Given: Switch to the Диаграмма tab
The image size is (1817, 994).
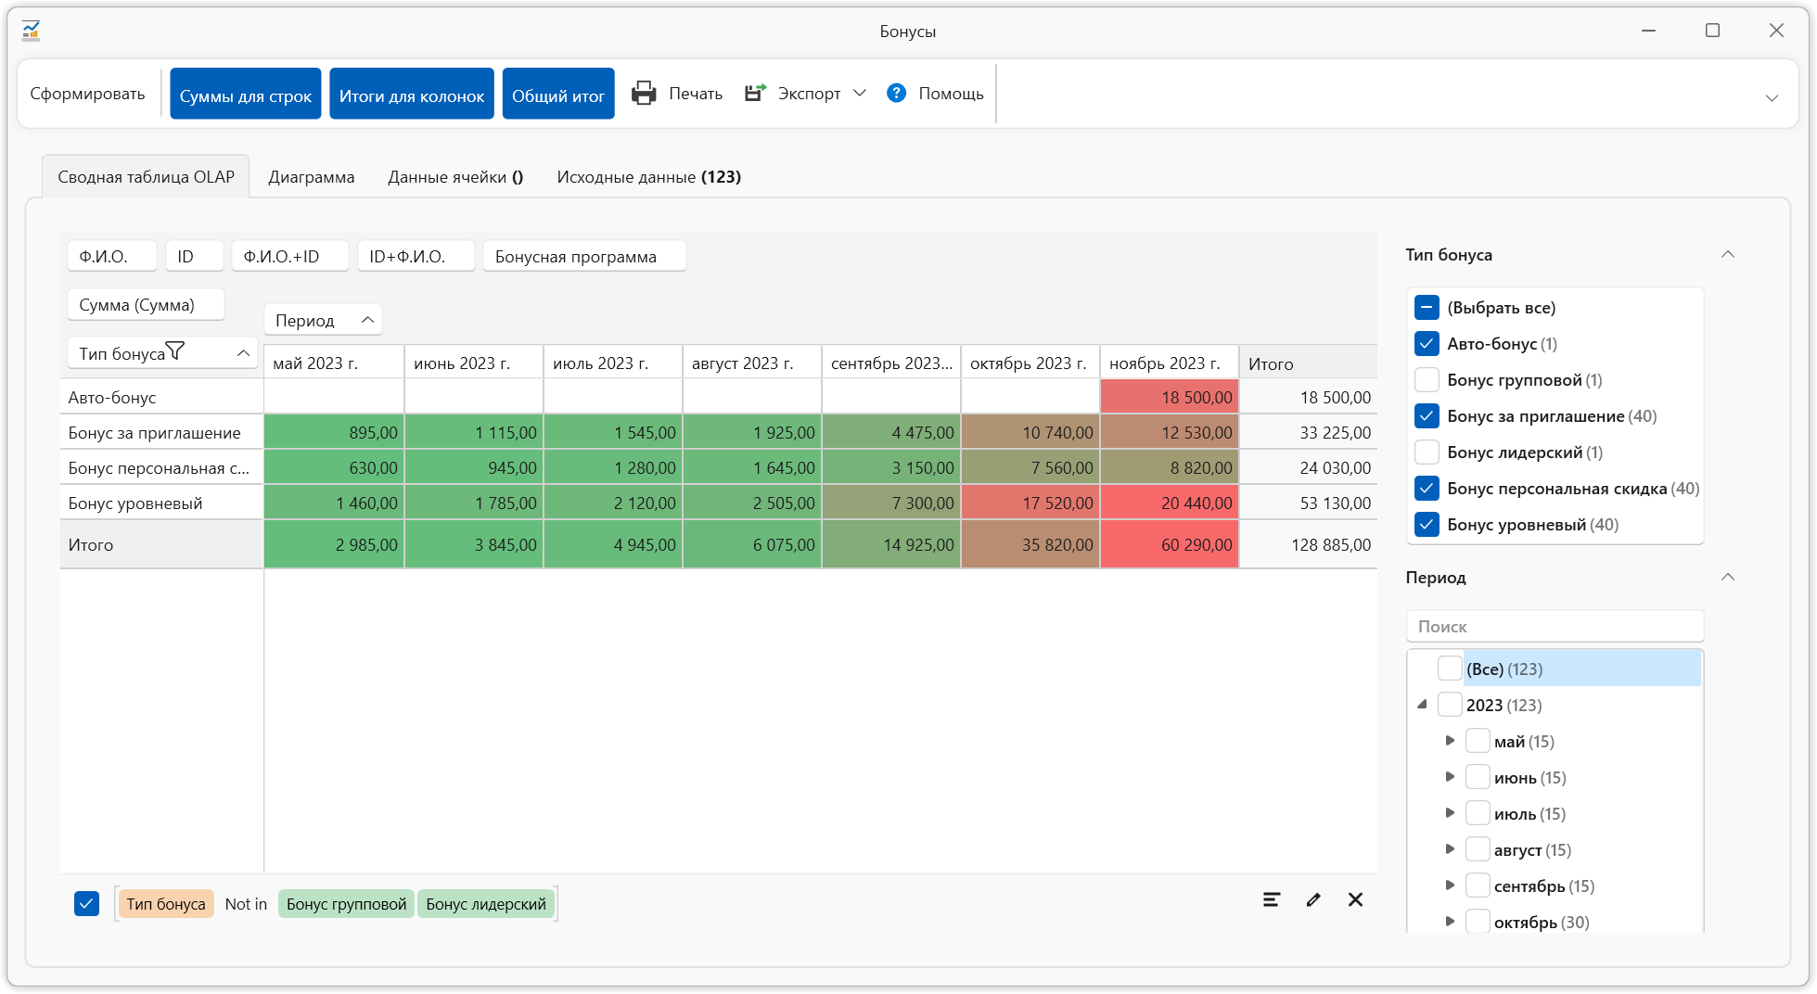Looking at the screenshot, I should (x=311, y=177).
